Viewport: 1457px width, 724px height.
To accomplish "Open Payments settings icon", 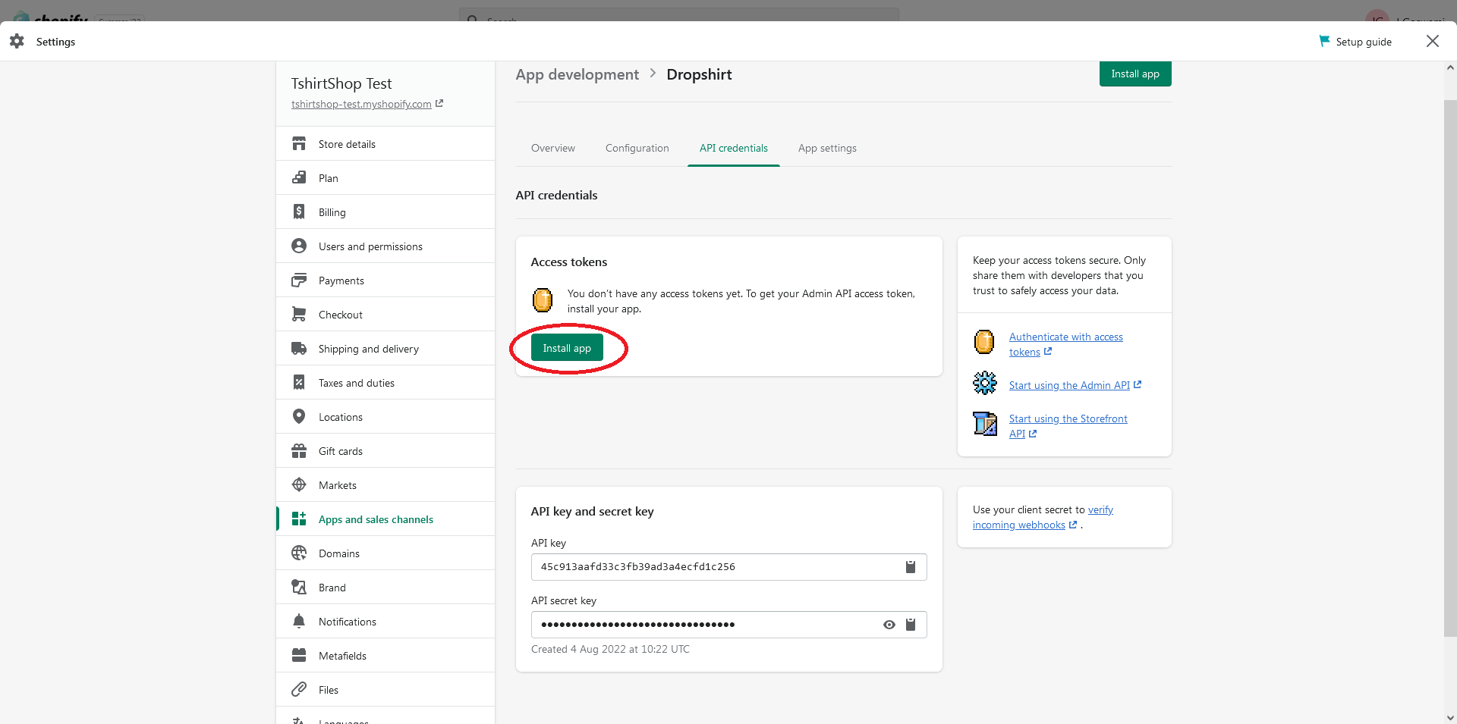I will [x=299, y=281].
